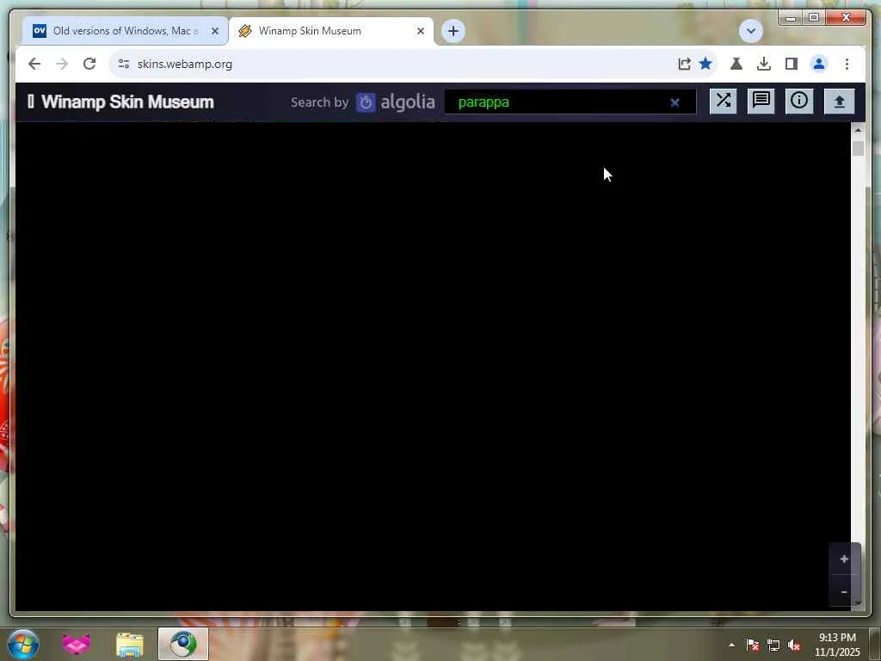
Task: Click the browser taskbar button
Action: click(183, 644)
